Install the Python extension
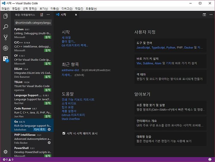This screenshot has height=162, width=215. [x=47, y=37]
